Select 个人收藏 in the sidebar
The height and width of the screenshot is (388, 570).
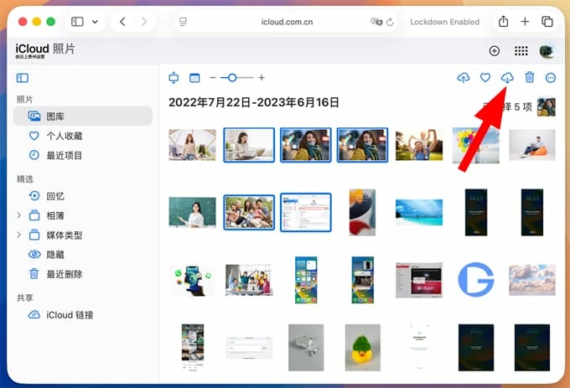pos(64,136)
